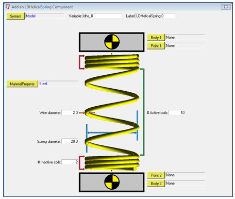Click the top body center-of-gravity icon
This screenshot has height=199, width=235.
(112, 42)
